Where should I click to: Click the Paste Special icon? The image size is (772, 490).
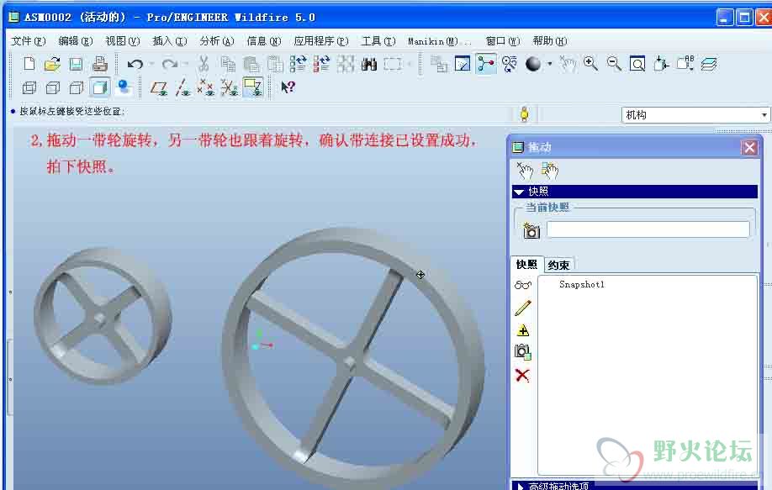pyautogui.click(x=275, y=64)
